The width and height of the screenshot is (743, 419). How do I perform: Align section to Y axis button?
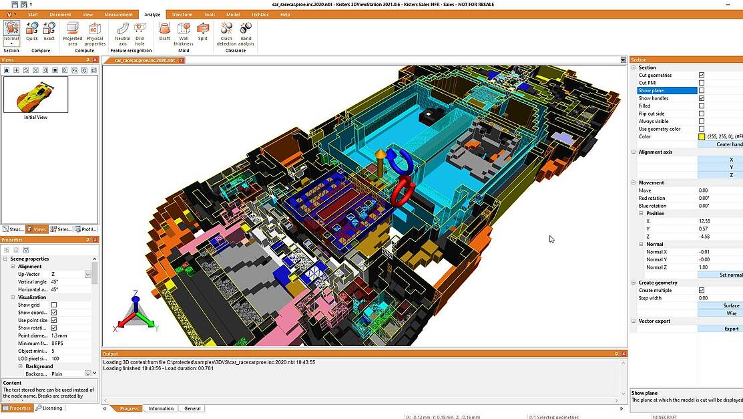(x=720, y=167)
